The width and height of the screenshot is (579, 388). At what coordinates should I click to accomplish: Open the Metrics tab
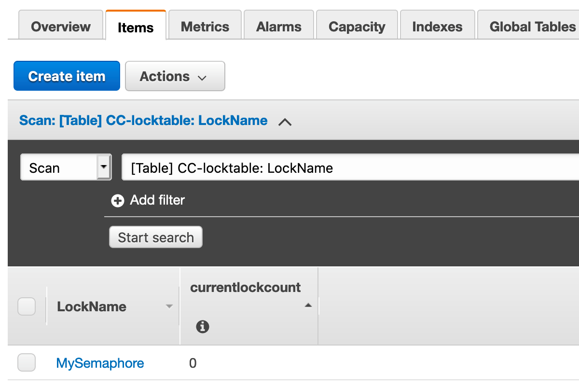204,27
